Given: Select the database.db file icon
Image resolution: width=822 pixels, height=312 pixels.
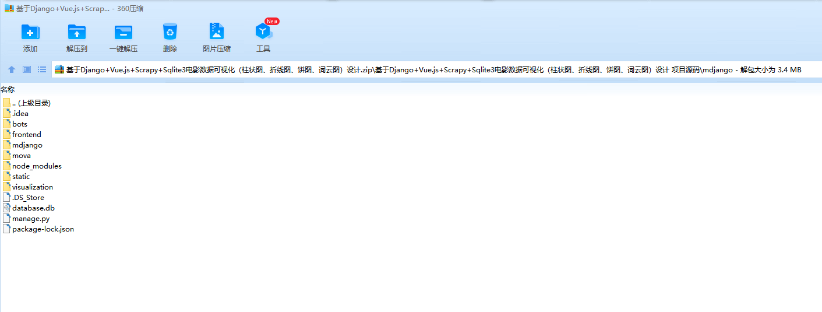Looking at the screenshot, I should point(6,208).
